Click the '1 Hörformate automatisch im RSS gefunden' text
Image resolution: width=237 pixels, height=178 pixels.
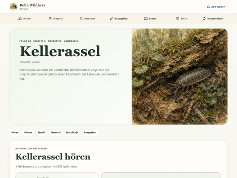(x=47, y=167)
